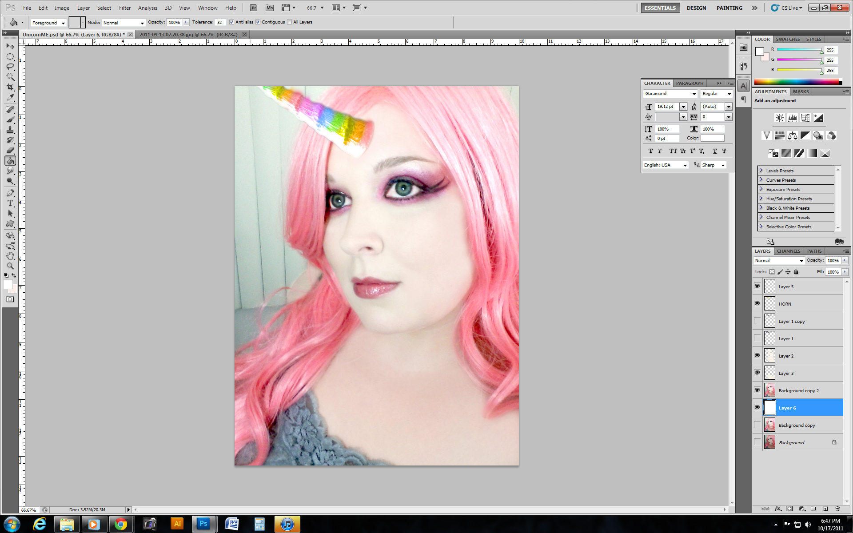
Task: Click the color spectrum ramp
Action: [798, 82]
